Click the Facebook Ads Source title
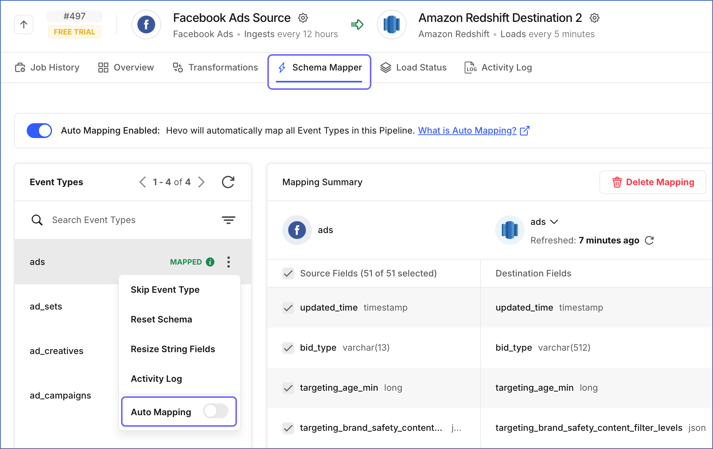This screenshot has width=713, height=449. 232,18
